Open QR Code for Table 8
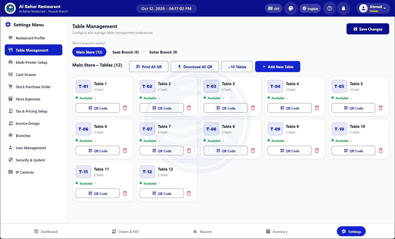Viewport: 395px width, 239px height. click(x=225, y=151)
